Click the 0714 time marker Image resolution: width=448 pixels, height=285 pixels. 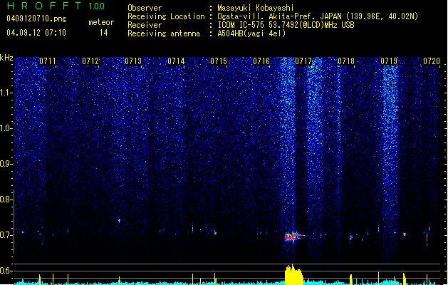click(x=176, y=61)
